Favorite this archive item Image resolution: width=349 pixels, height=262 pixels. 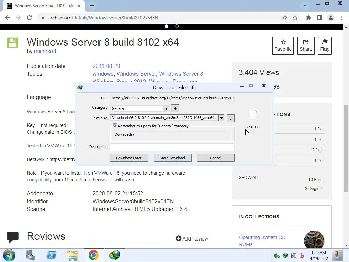point(283,46)
